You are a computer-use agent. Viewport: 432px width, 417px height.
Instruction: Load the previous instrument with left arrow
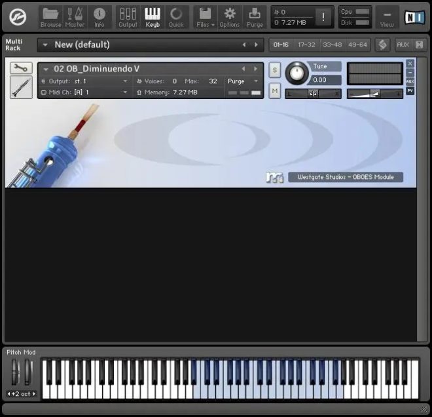point(243,69)
